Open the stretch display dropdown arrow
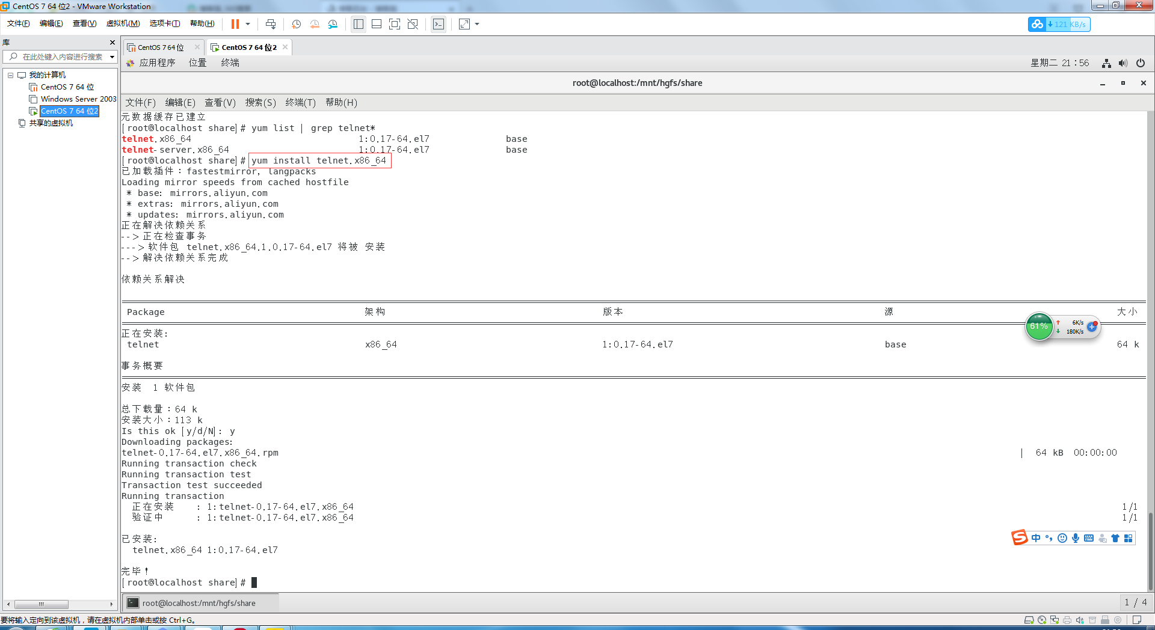Image resolution: width=1155 pixels, height=630 pixels. pyautogui.click(x=477, y=24)
